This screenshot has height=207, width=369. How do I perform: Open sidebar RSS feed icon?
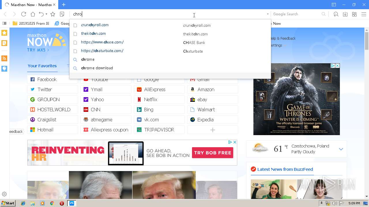click(x=4, y=58)
